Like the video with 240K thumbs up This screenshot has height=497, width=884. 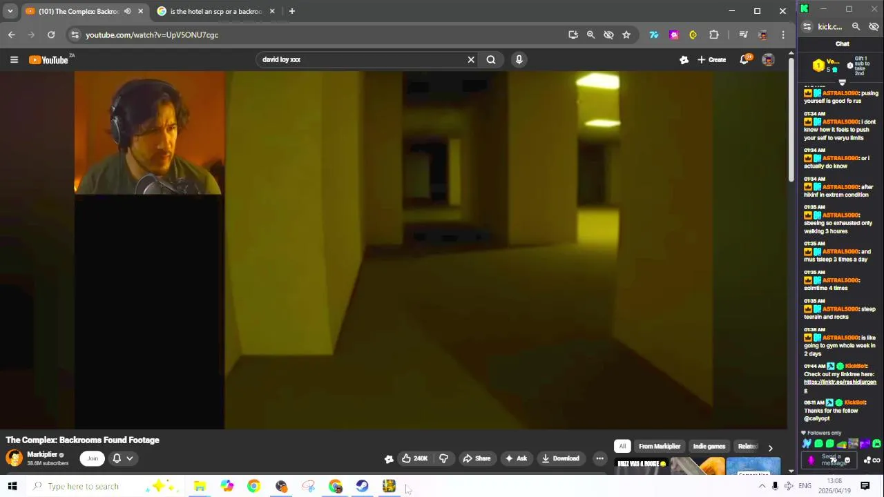(414, 458)
